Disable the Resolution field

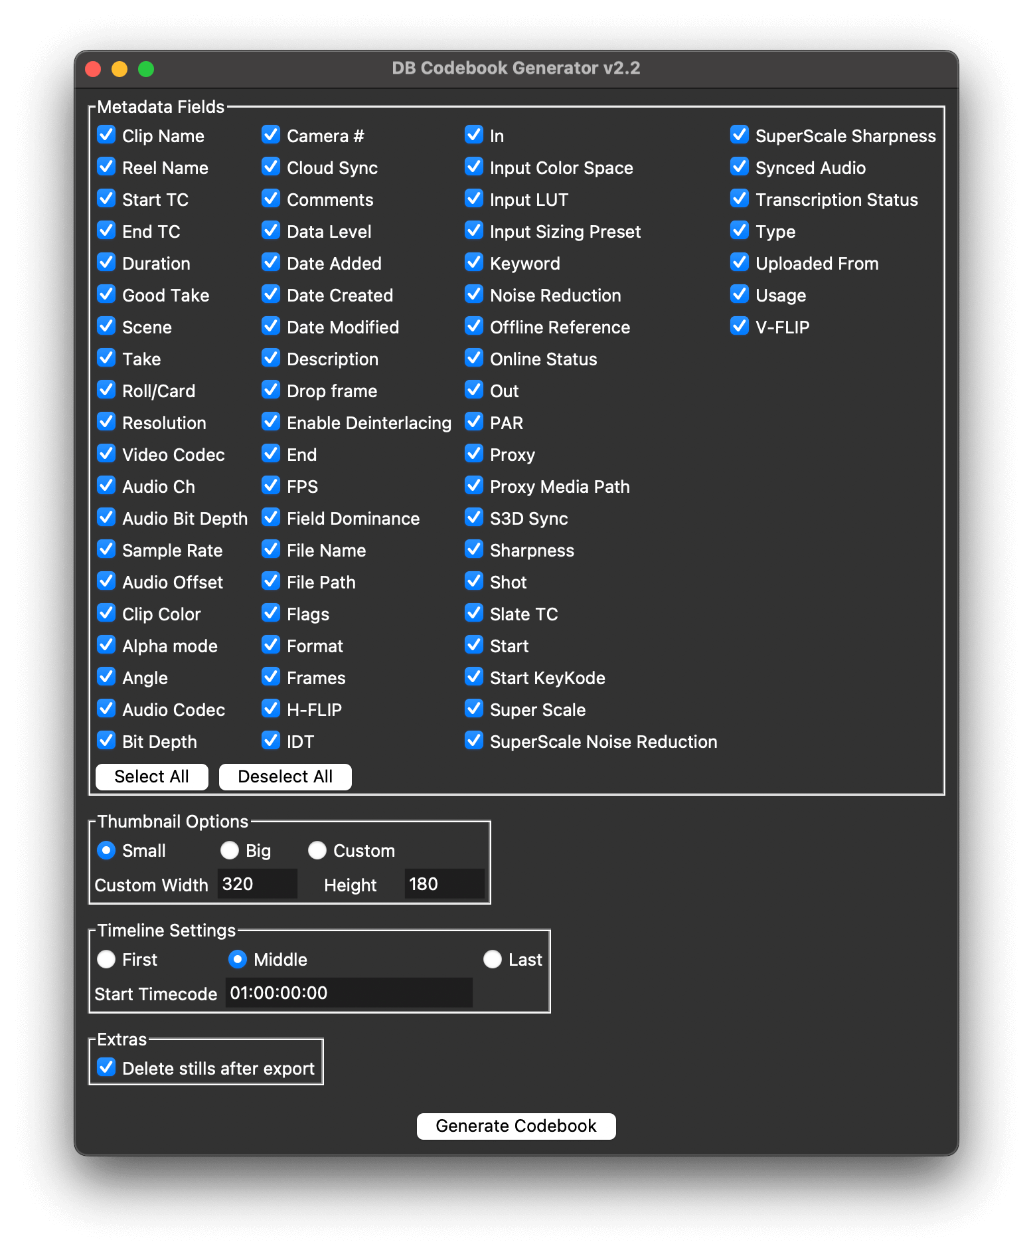[106, 422]
